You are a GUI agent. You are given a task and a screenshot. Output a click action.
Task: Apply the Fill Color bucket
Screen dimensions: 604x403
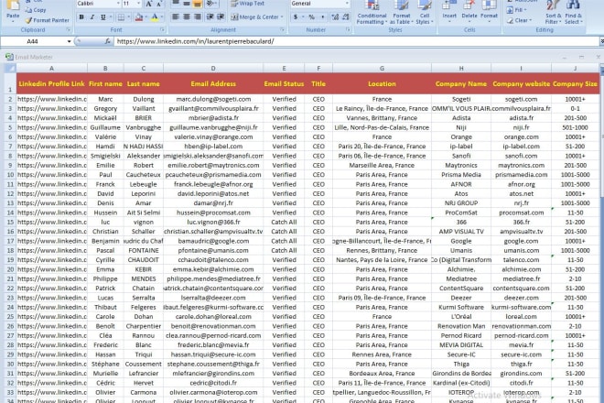click(139, 17)
